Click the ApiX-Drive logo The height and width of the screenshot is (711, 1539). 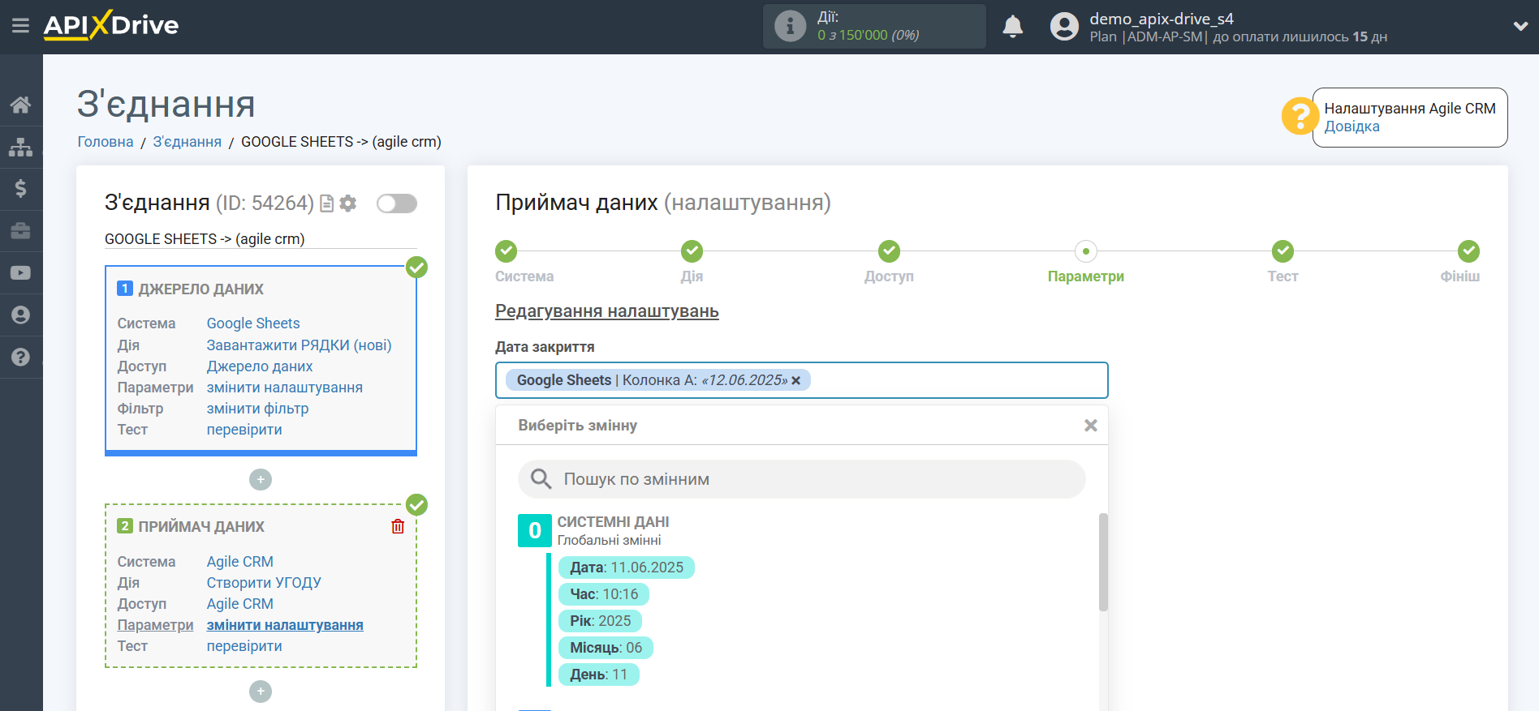[111, 25]
